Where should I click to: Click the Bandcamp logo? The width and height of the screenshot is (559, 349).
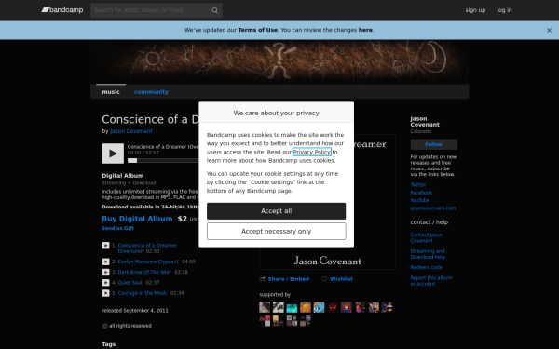[x=62, y=10]
